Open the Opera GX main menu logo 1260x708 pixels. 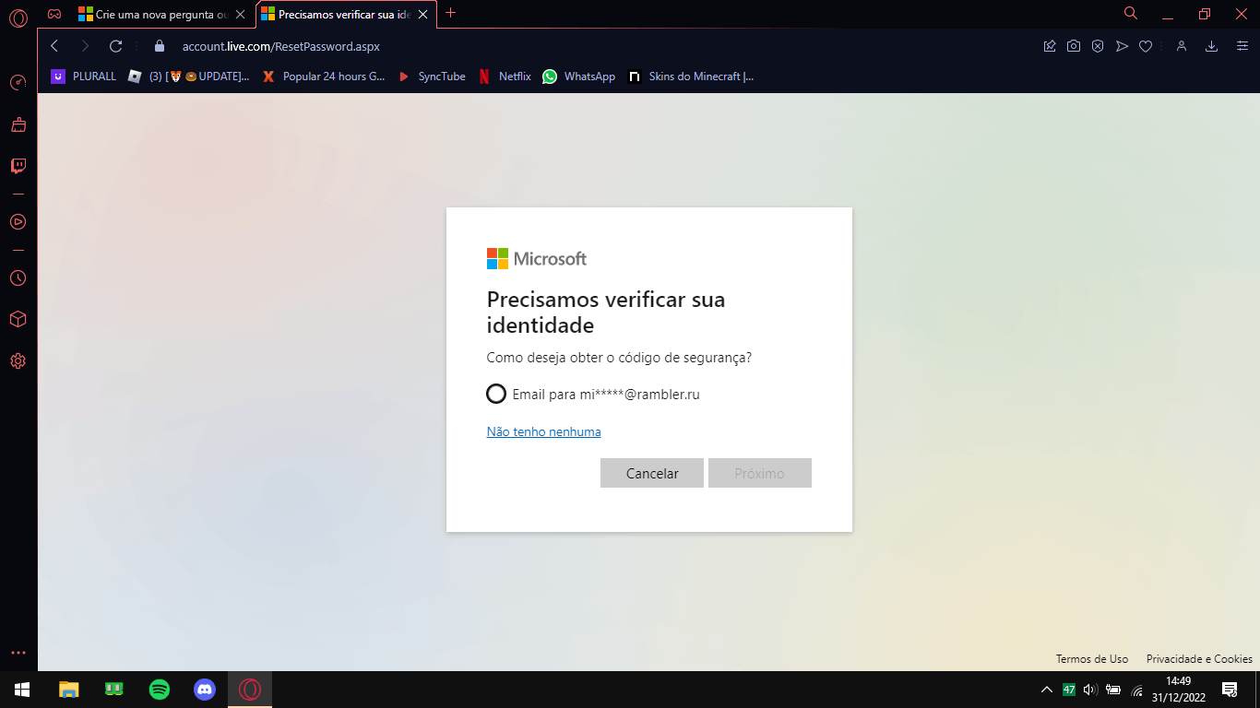point(18,17)
